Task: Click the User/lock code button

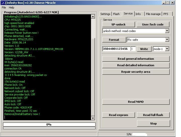Action: click(x=153, y=24)
